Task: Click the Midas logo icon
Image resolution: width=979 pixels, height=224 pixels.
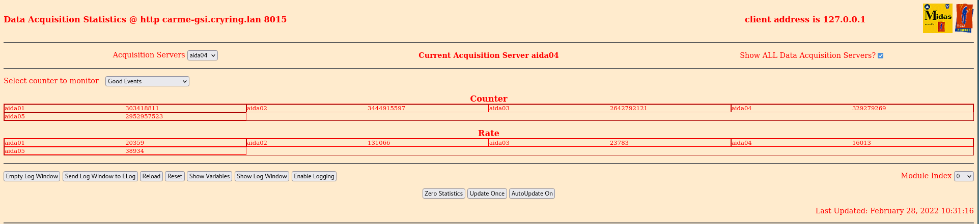Action: (x=937, y=18)
